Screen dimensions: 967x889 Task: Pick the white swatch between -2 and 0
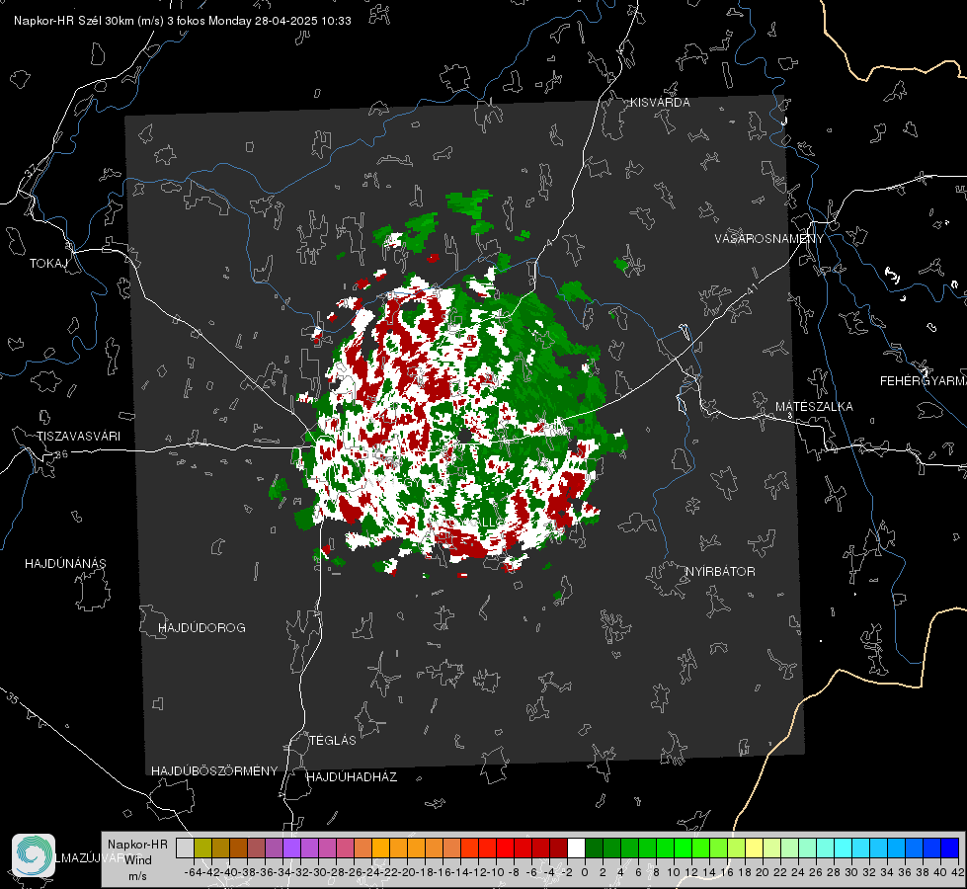click(576, 848)
